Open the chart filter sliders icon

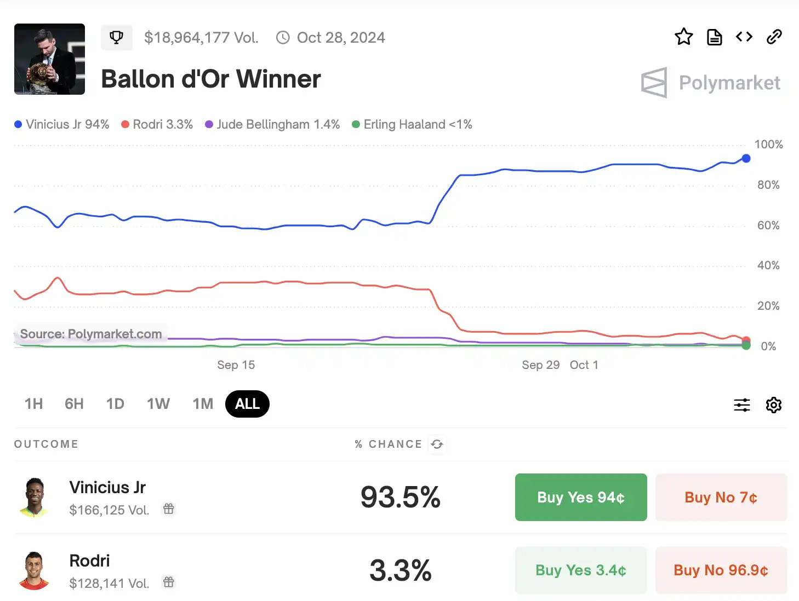click(x=742, y=405)
